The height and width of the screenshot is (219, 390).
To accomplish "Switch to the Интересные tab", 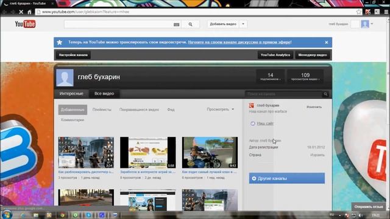I will 71,94.
